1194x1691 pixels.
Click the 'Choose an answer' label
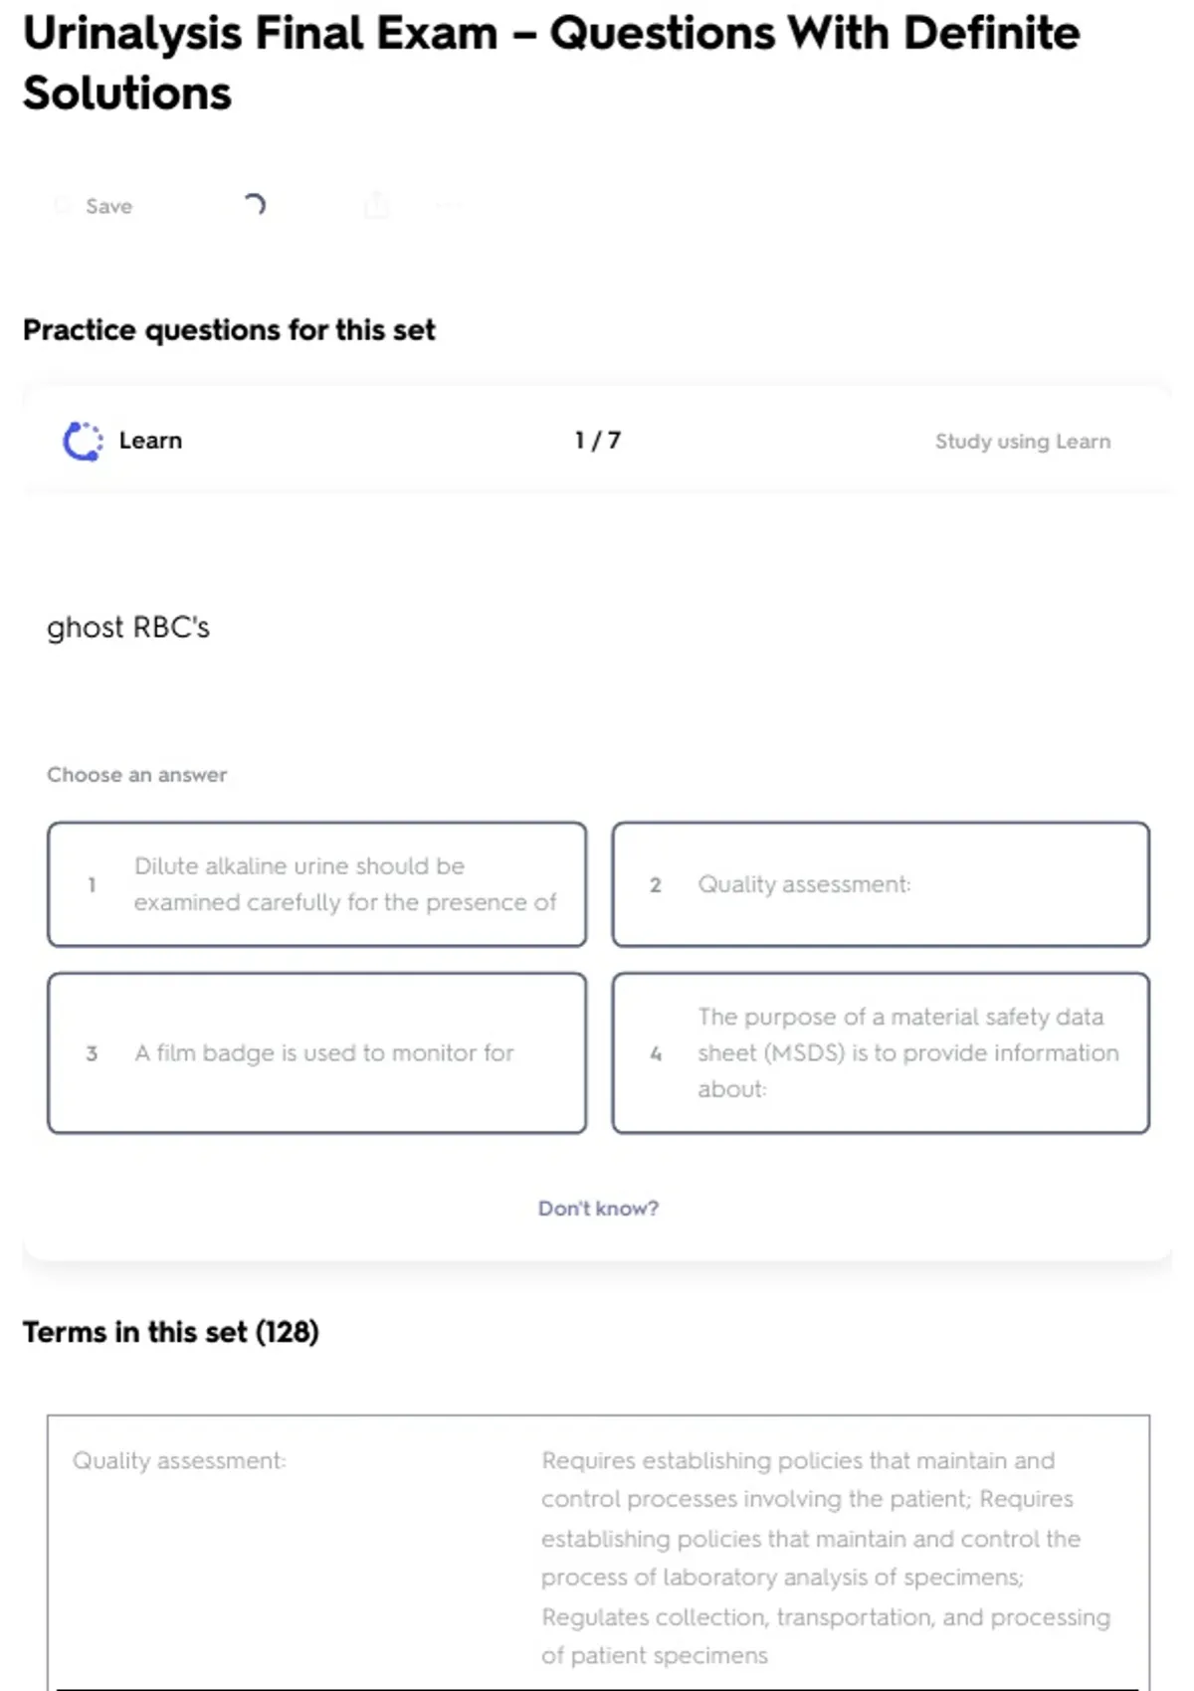[137, 775]
